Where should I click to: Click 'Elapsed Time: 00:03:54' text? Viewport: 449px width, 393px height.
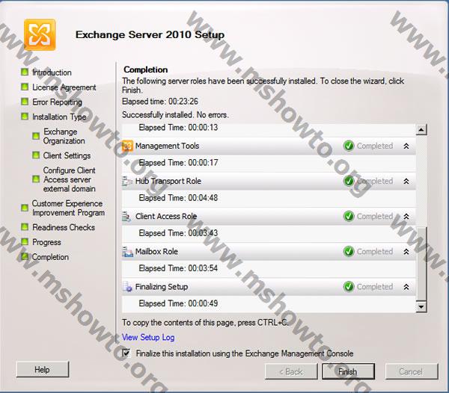[178, 268]
